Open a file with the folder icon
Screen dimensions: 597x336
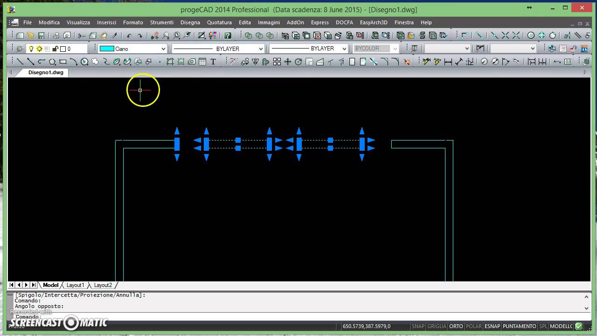click(30, 35)
